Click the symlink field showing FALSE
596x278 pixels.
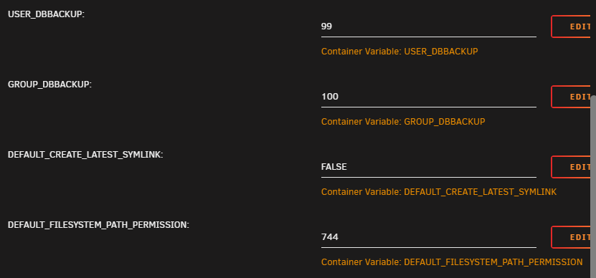(x=429, y=167)
